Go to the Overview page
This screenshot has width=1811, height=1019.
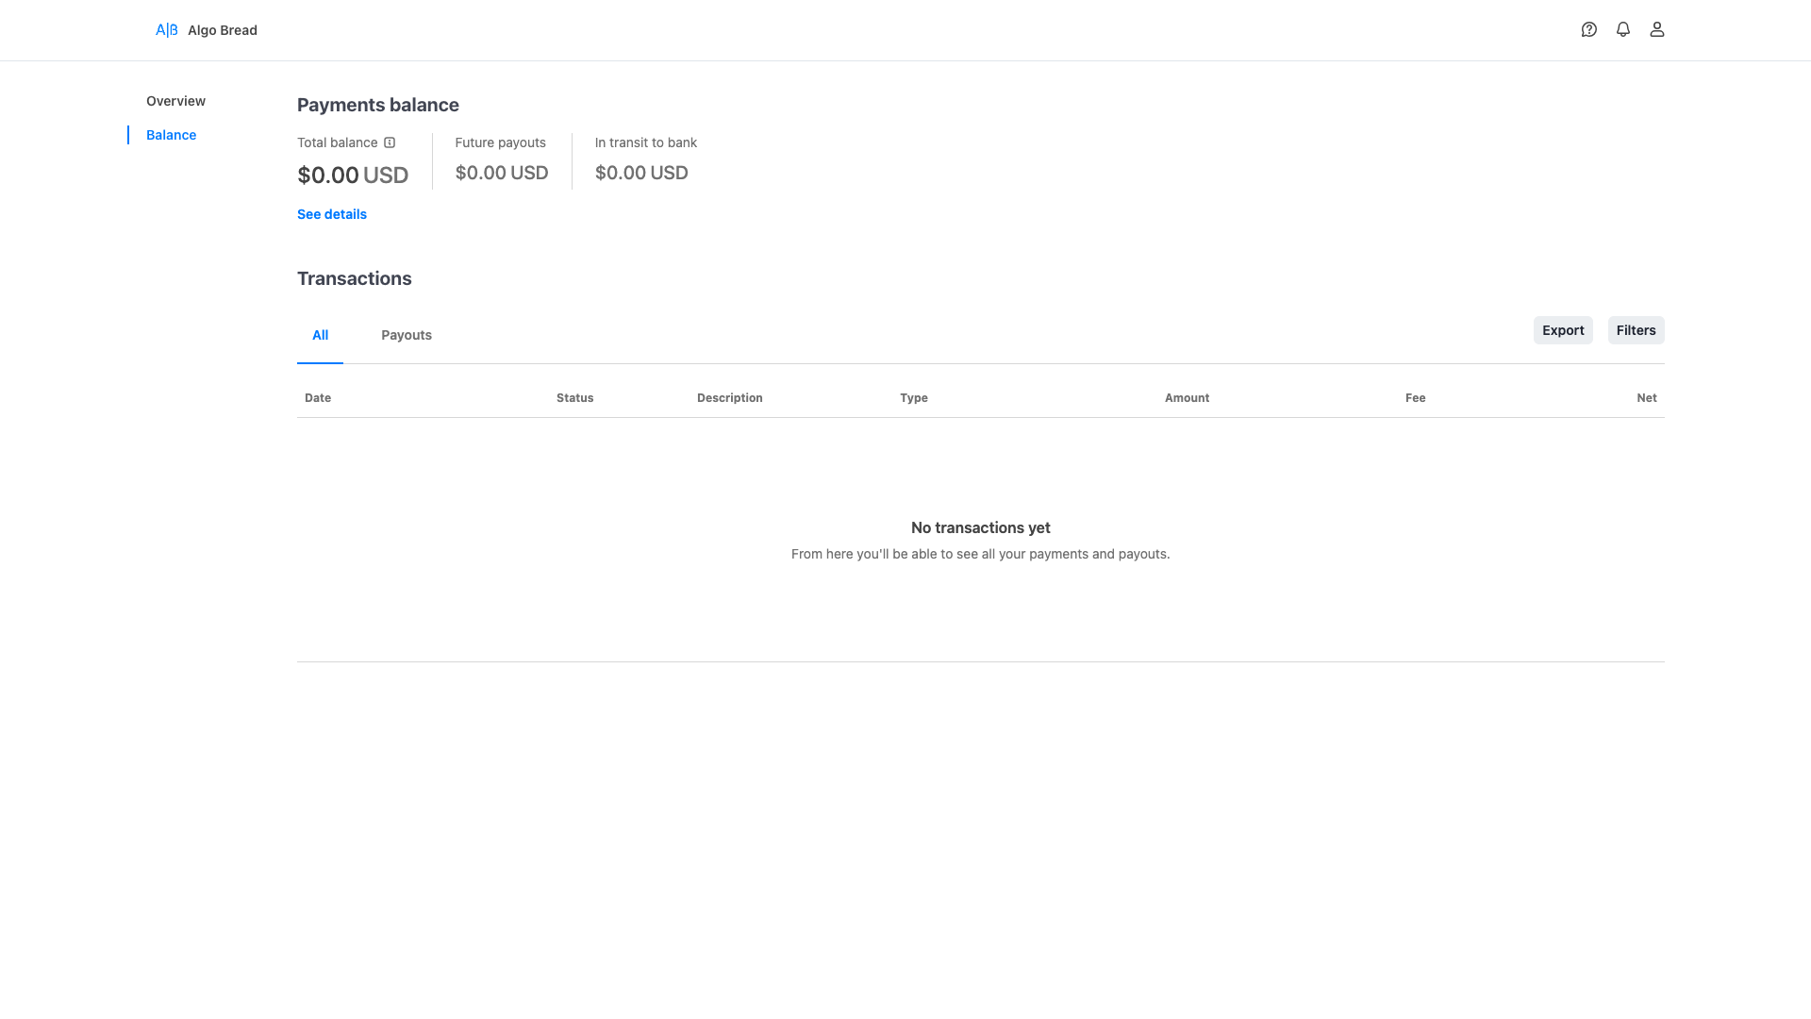(175, 101)
